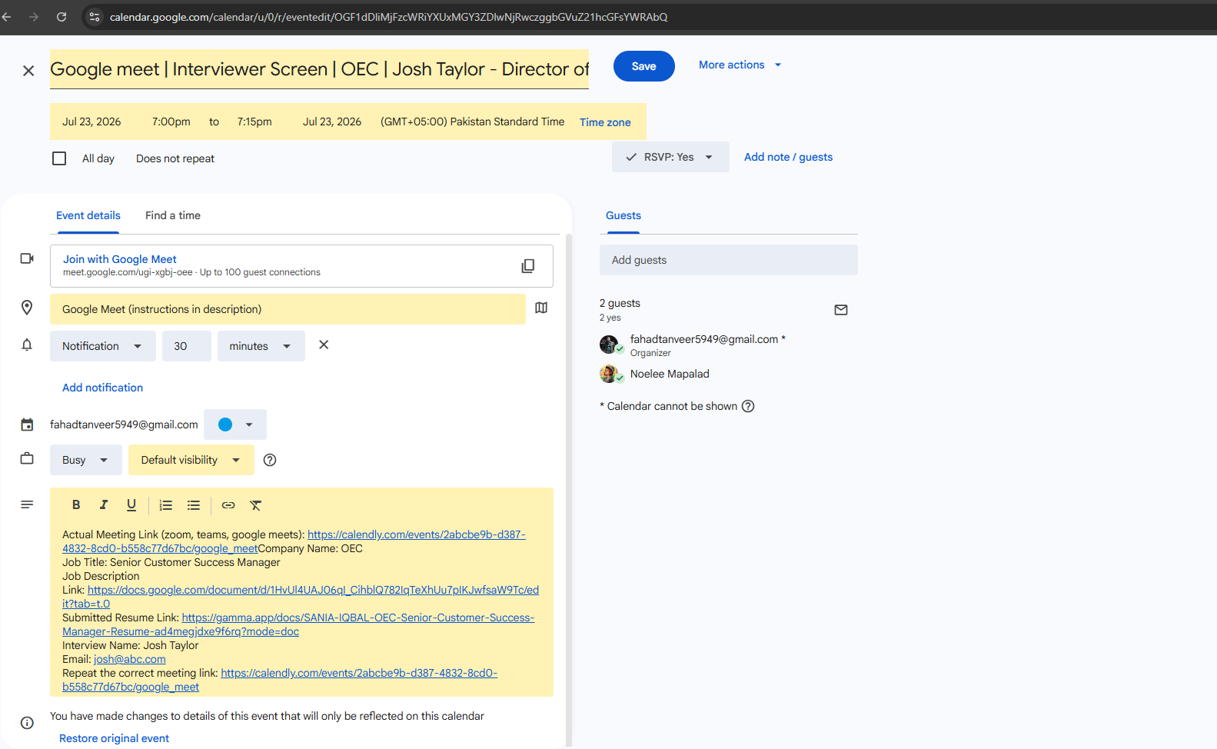Click Noelee Mapalad's guest avatar

[610, 374]
